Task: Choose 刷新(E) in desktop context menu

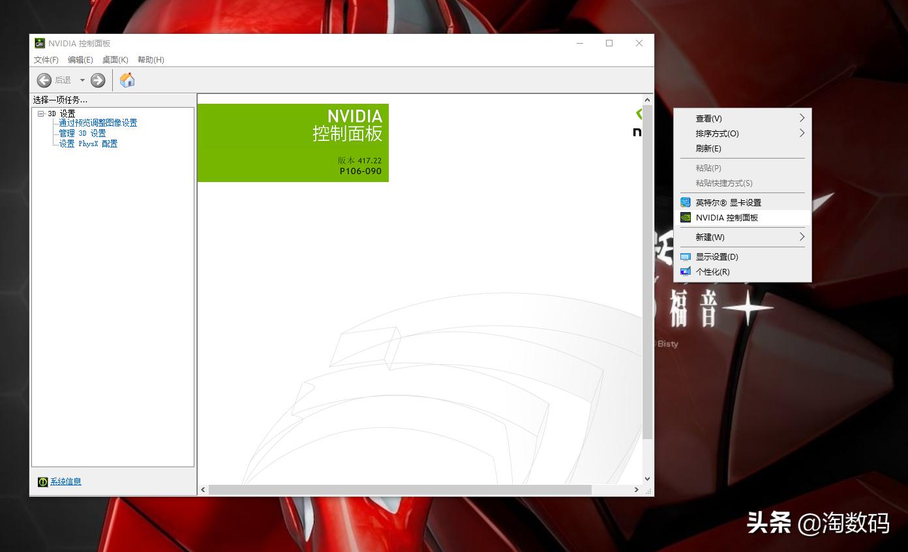Action: [x=708, y=149]
